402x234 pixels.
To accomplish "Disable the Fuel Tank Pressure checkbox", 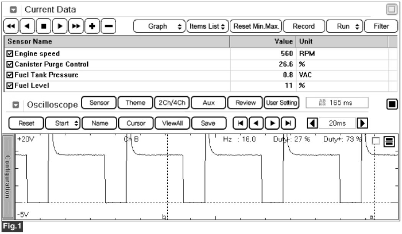I will [10, 75].
